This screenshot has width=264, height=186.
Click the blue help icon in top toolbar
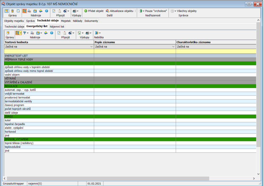47,11
